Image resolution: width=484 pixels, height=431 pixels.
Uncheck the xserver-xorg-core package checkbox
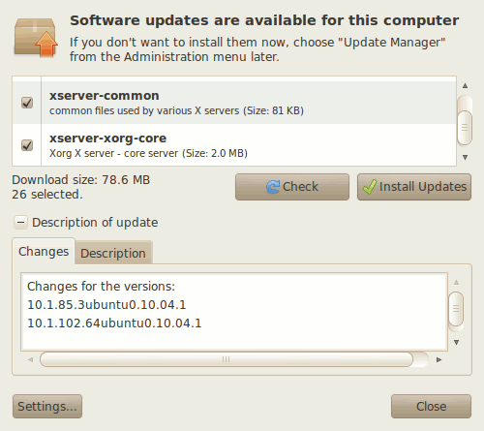pos(27,145)
